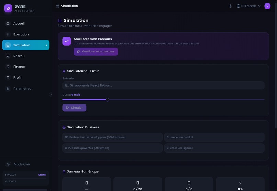Go to the Réseau page
Viewport: 277px width, 191px height.
coord(26,56)
